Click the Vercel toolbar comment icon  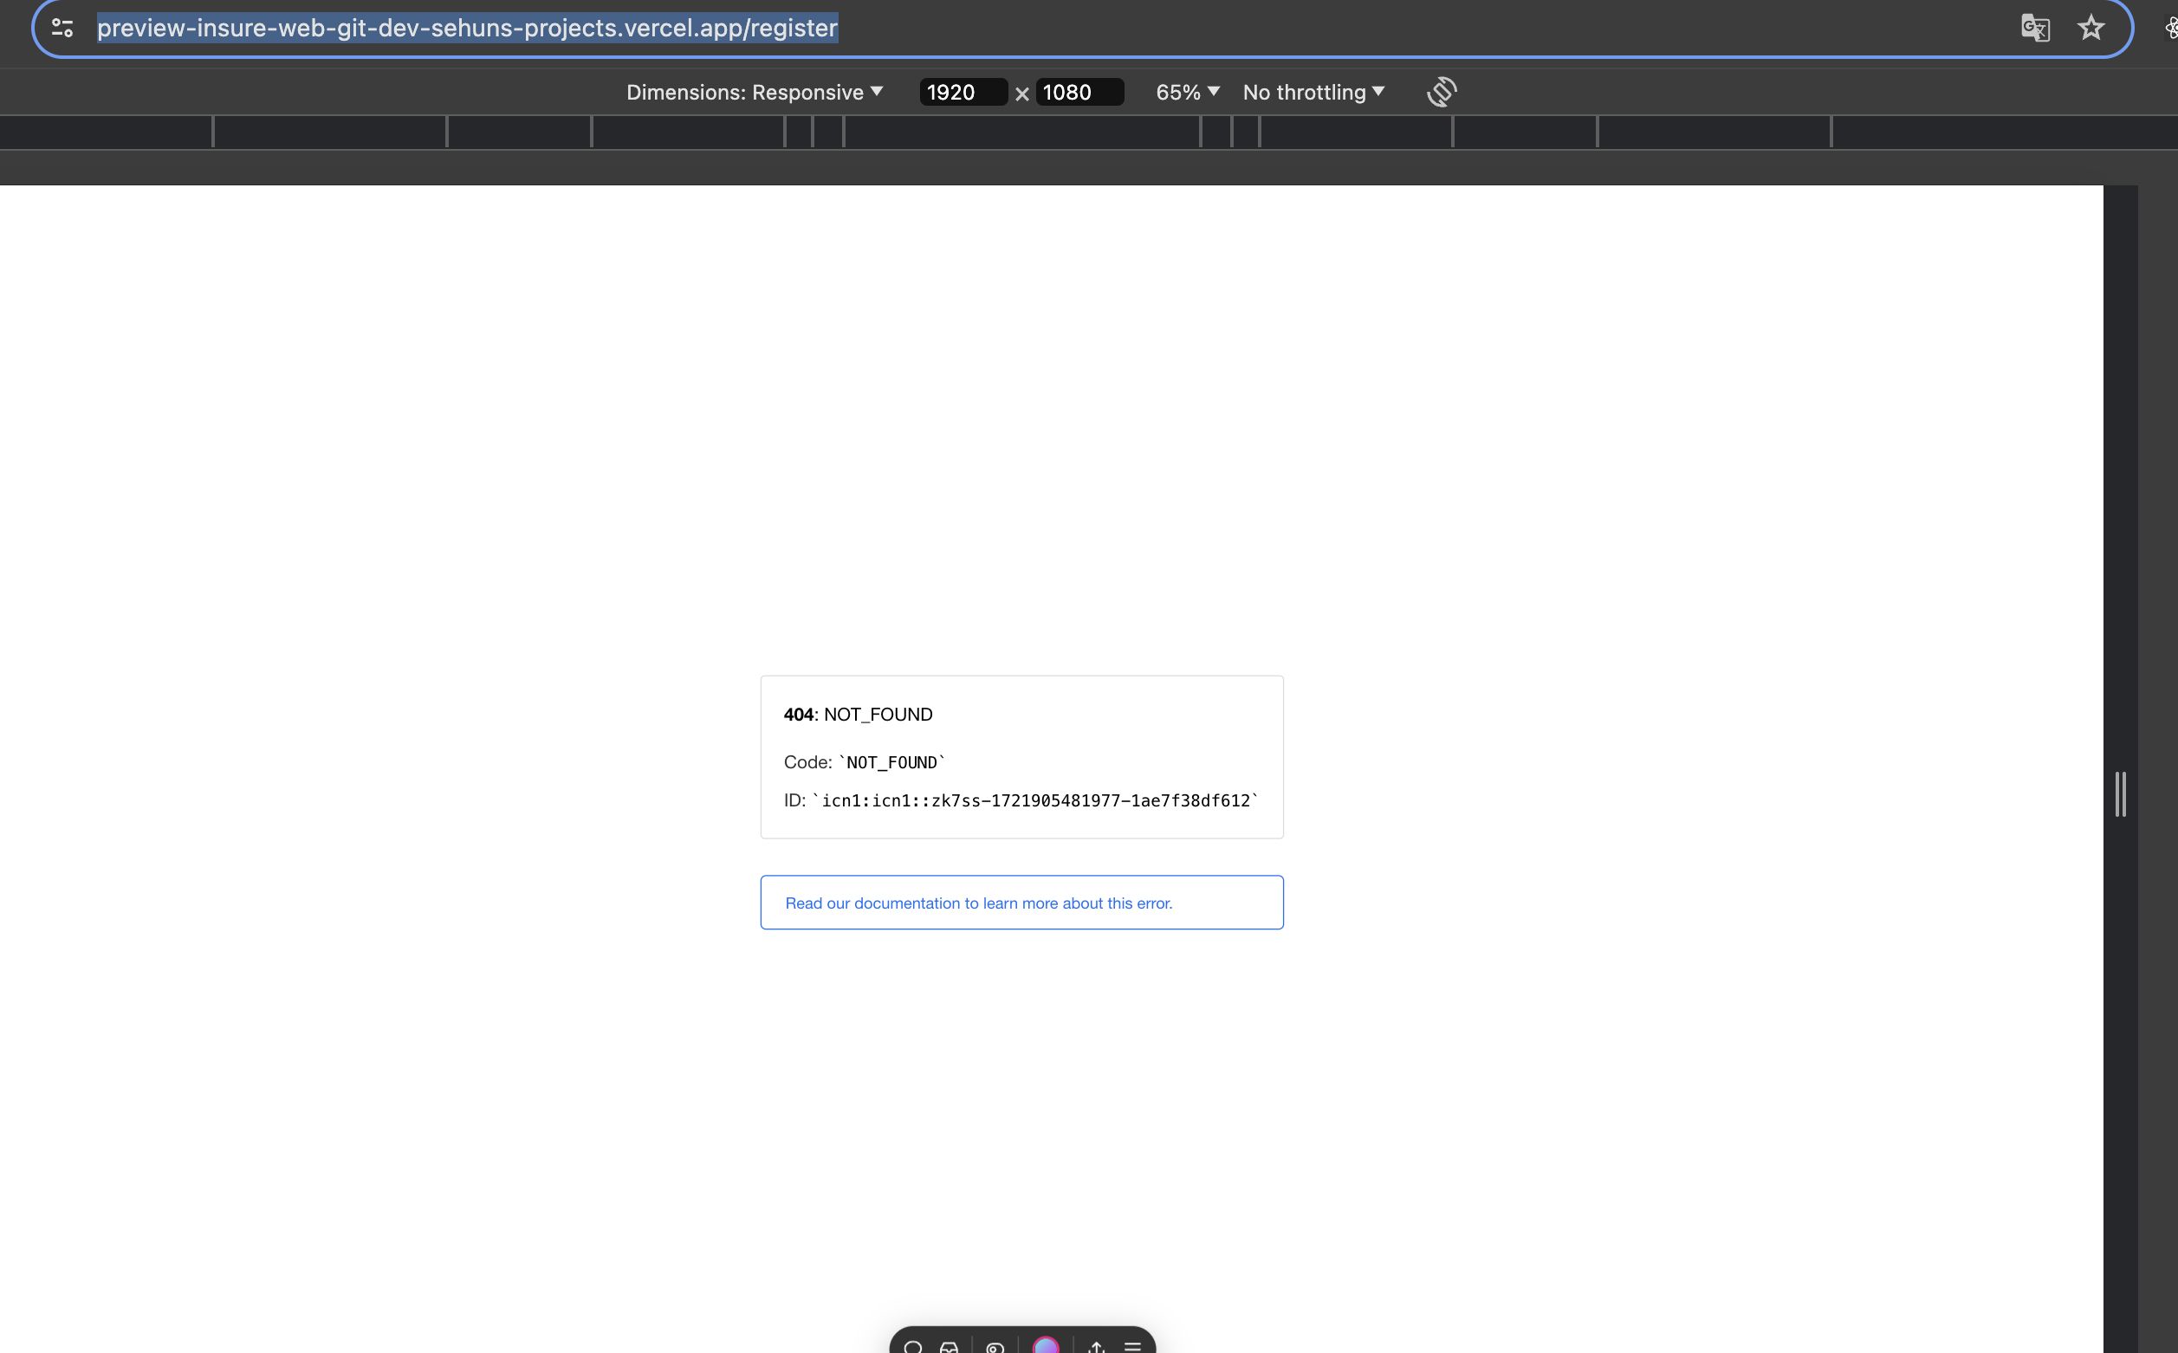(x=913, y=1346)
